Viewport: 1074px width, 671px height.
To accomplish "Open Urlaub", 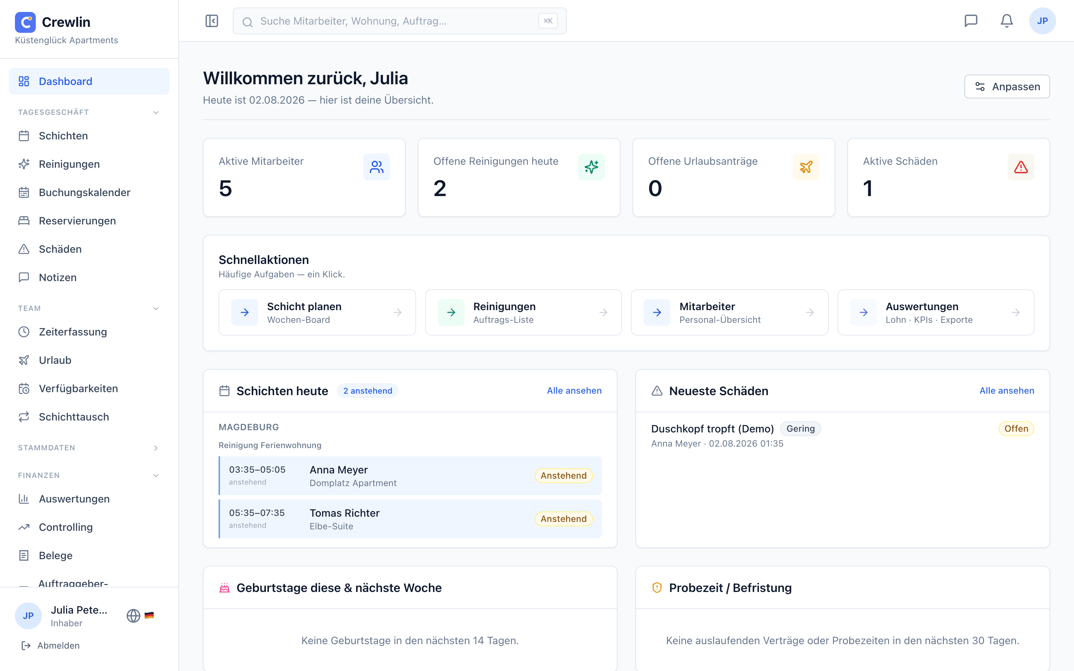I will click(x=89, y=360).
